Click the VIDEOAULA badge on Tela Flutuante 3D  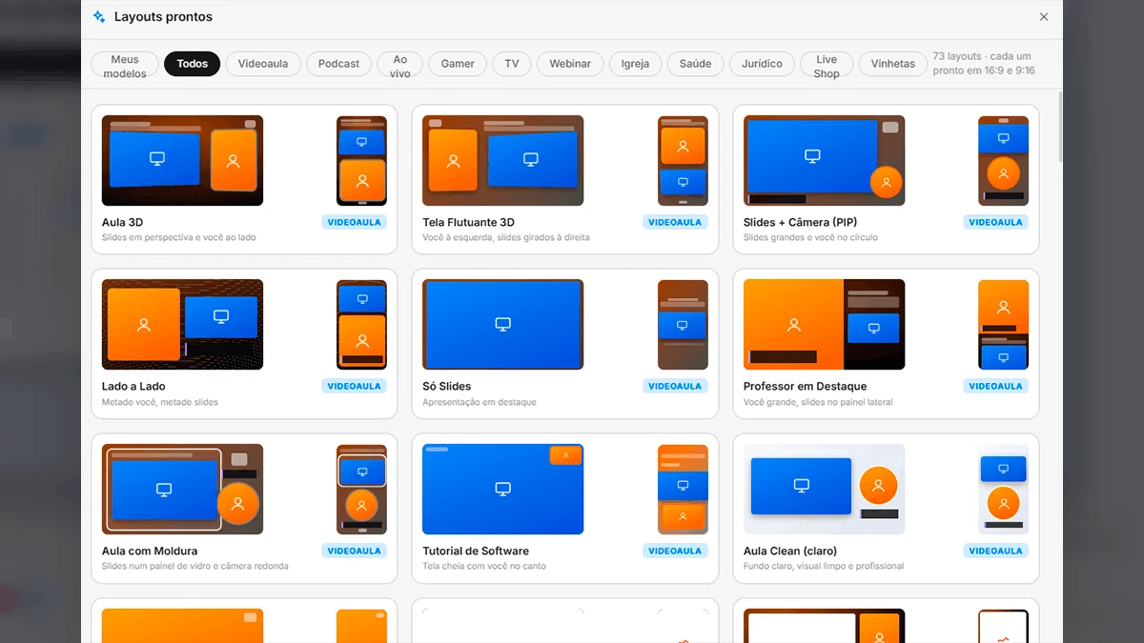pyautogui.click(x=675, y=222)
